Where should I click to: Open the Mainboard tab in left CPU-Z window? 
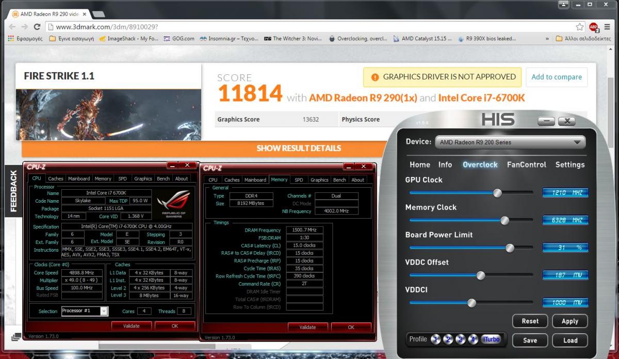click(79, 178)
